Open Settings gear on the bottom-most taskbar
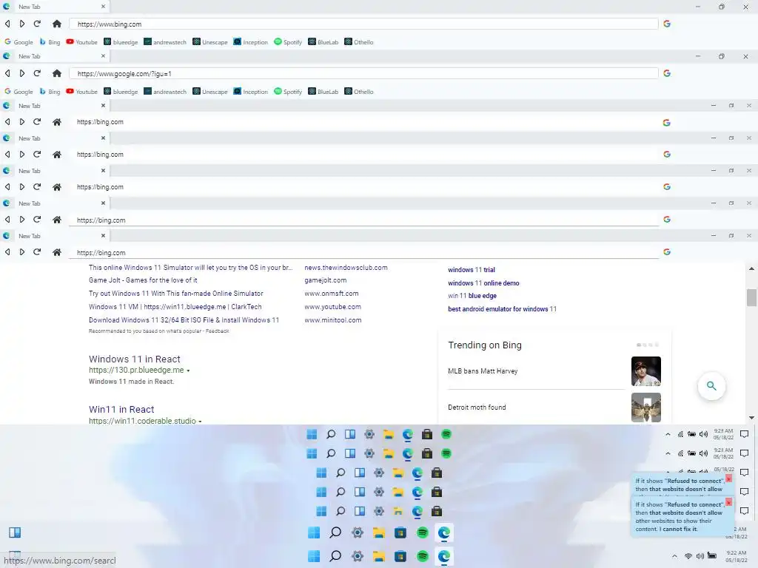 pos(358,556)
